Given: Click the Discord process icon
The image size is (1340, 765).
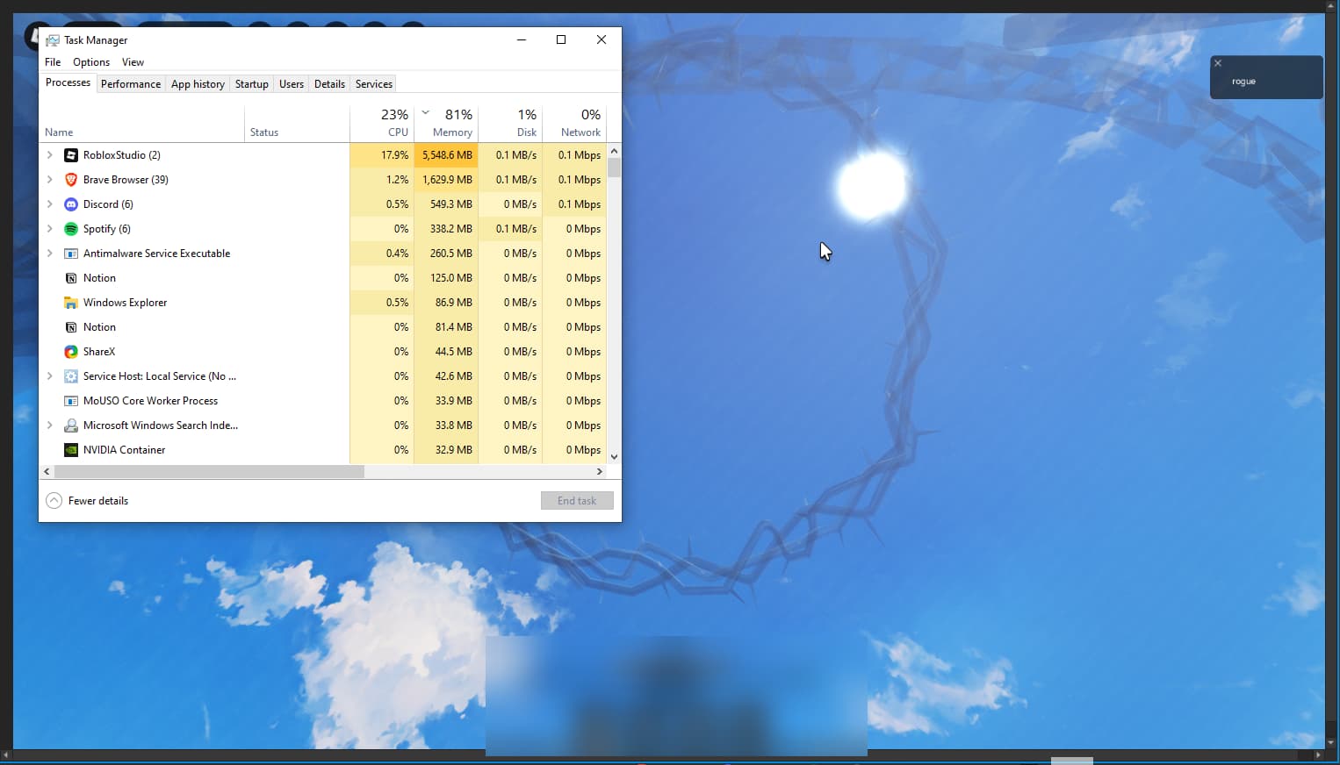Looking at the screenshot, I should 70,204.
